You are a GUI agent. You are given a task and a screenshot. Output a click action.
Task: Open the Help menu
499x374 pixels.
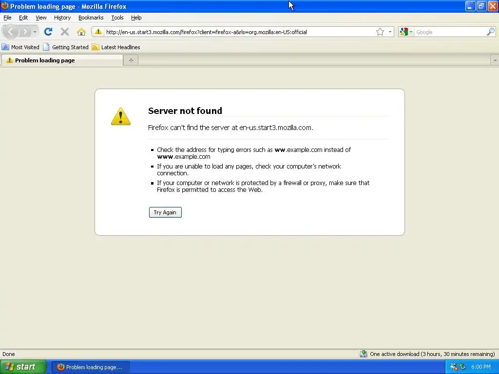click(x=136, y=18)
